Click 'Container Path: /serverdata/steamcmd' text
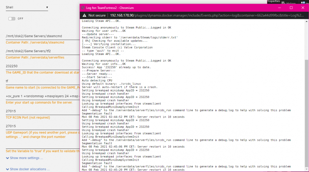Screen dimensions: 309x172 pos(35,42)
